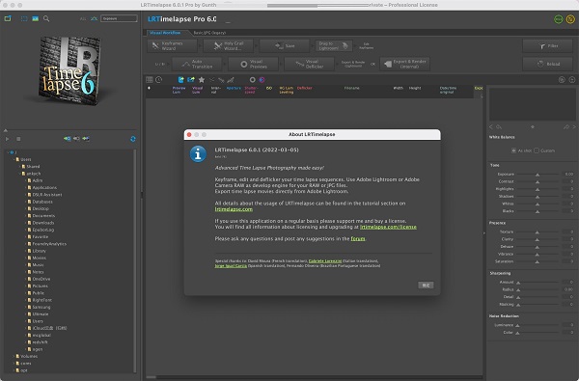579x381 pixels.
Task: Click the forum link in About dialog
Action: point(358,239)
